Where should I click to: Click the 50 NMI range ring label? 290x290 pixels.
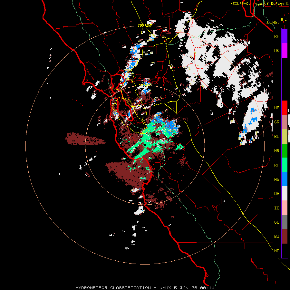[x=145, y=85]
